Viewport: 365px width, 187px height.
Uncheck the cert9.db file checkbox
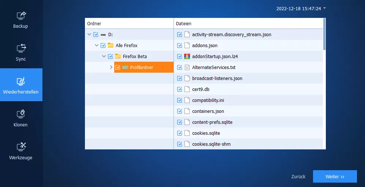(179, 89)
